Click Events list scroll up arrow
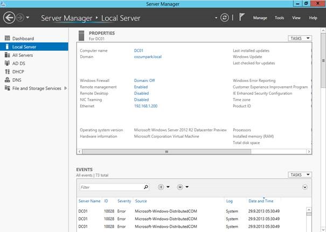The height and width of the screenshot is (232, 326). (309, 210)
